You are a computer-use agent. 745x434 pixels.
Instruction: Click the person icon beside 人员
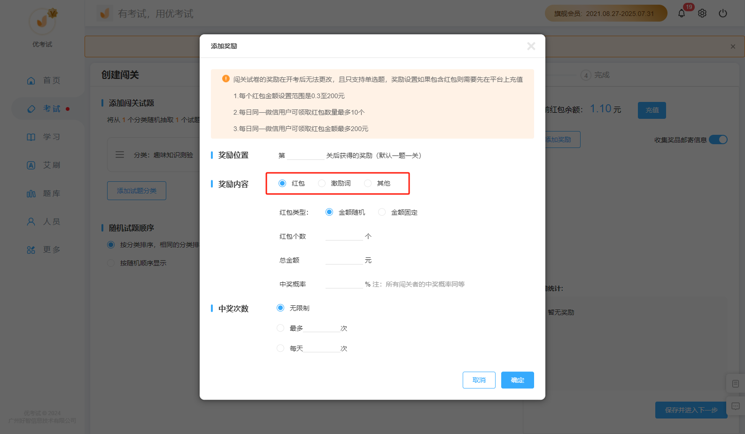tap(31, 222)
